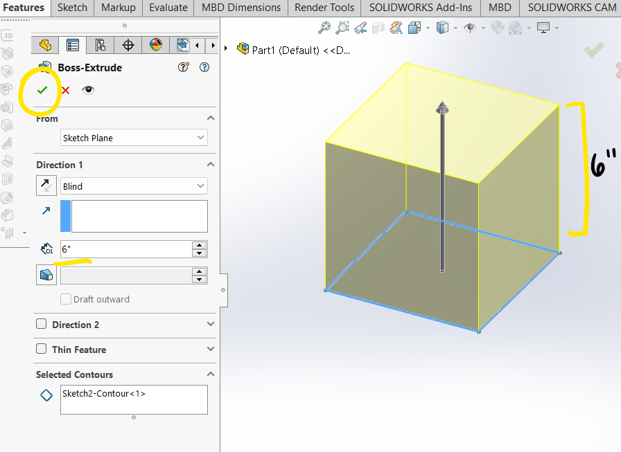Open the Render Tools tab
The image size is (621, 452).
pos(324,8)
